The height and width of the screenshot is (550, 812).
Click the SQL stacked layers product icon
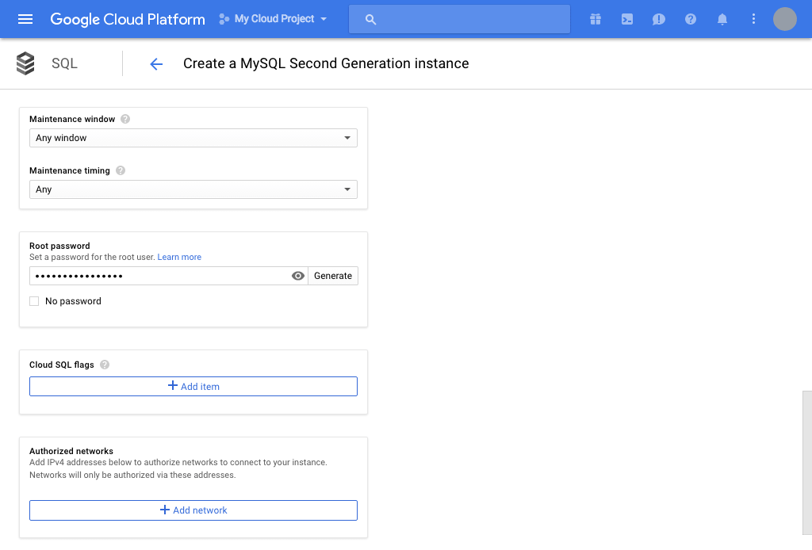click(25, 63)
